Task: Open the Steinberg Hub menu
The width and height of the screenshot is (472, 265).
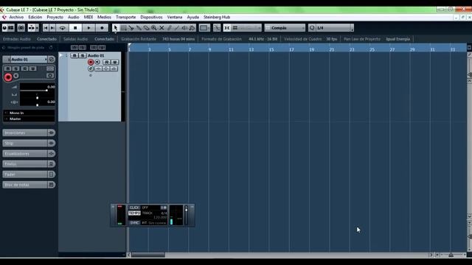Action: [x=217, y=17]
